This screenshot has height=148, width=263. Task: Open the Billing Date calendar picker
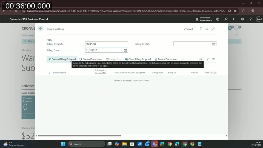(x=125, y=50)
